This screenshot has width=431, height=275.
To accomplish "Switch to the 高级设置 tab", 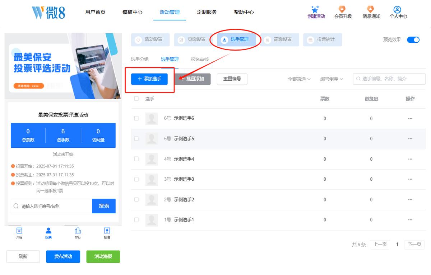I will pos(279,40).
